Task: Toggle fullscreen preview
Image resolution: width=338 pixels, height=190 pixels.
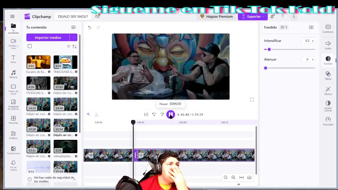Action: 252,100
